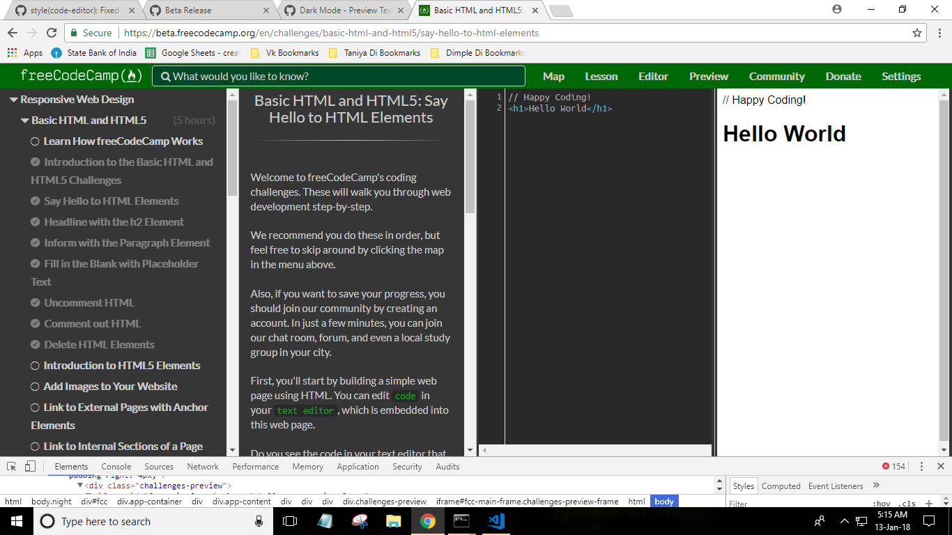Click the empty circle next to Learn How freeCodeCamp Works
This screenshot has width=952, height=535.
tap(34, 141)
